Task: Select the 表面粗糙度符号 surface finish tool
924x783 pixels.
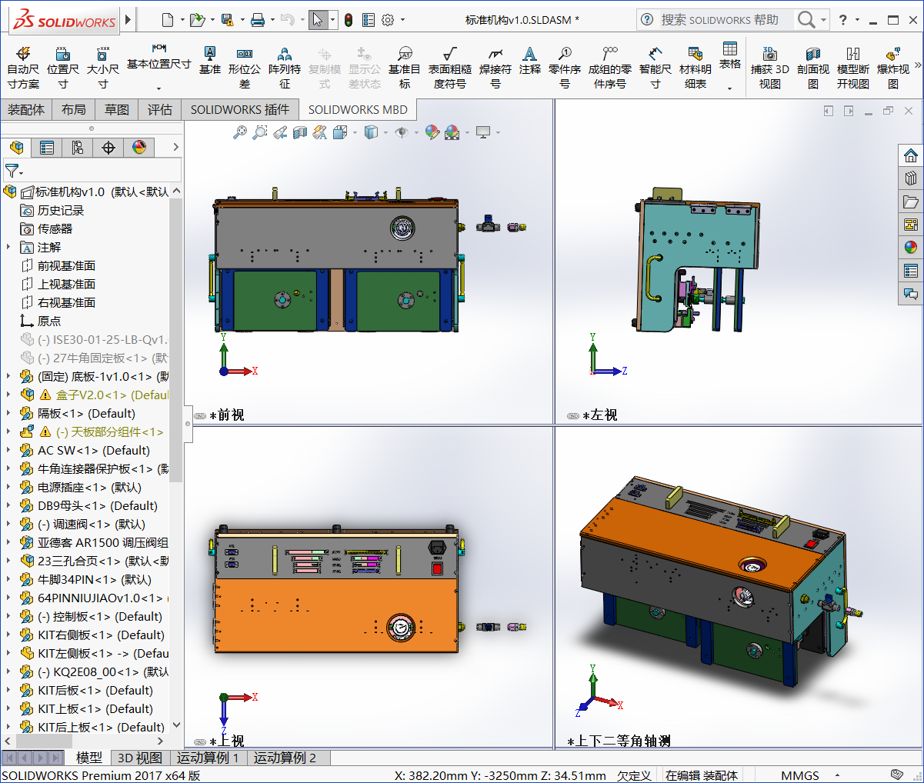Action: (x=449, y=68)
